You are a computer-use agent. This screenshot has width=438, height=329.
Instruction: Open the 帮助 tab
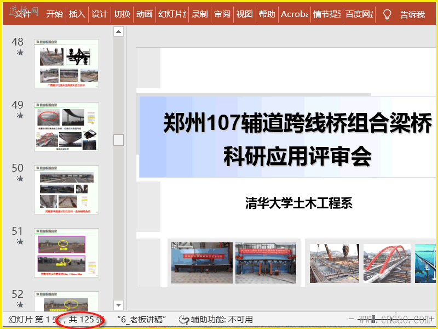[267, 14]
